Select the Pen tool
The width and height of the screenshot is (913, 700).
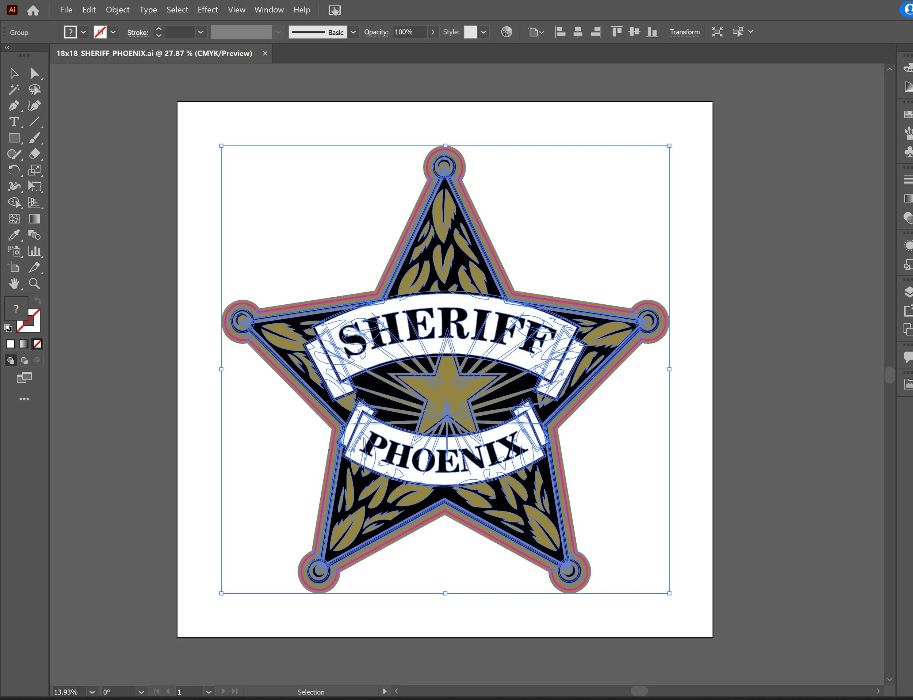pyautogui.click(x=13, y=106)
